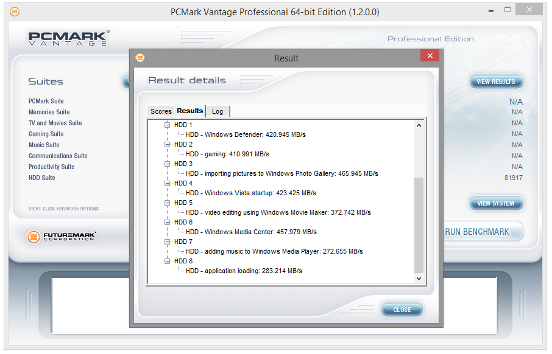Select HDD Suite
Viewport: 552px width, 354px height.
pyautogui.click(x=42, y=178)
